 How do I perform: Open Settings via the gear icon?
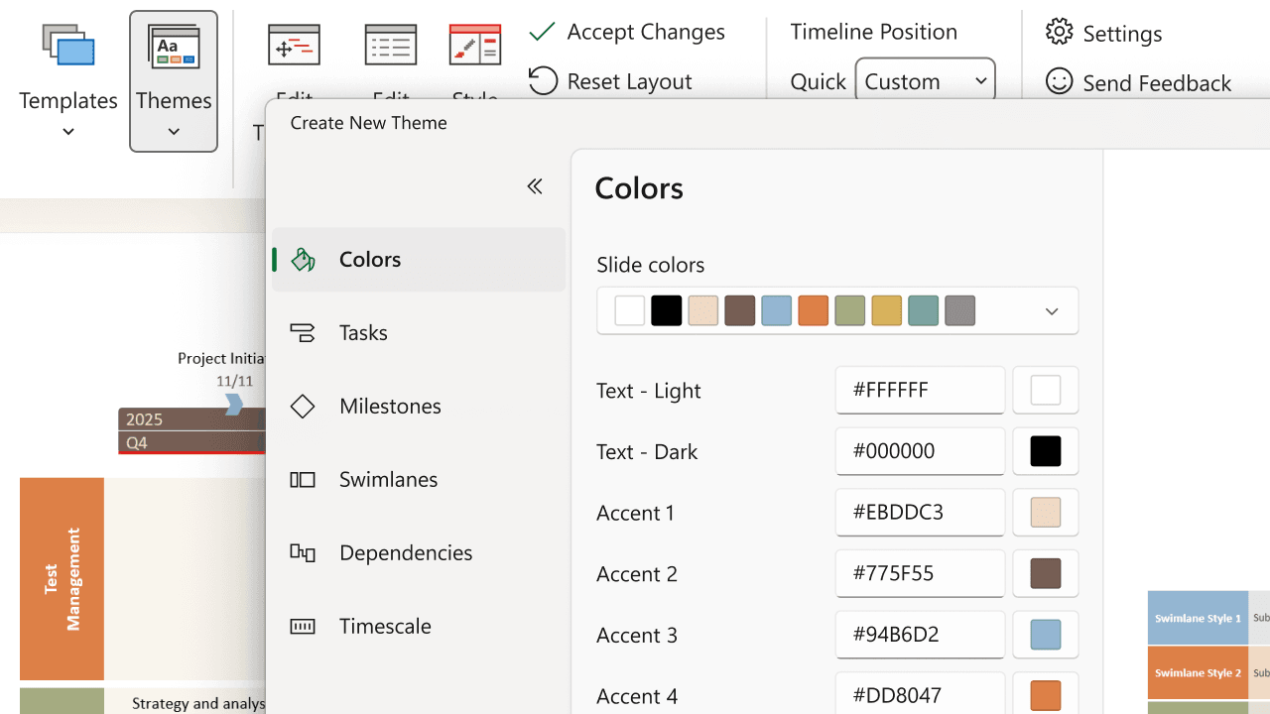click(1060, 32)
